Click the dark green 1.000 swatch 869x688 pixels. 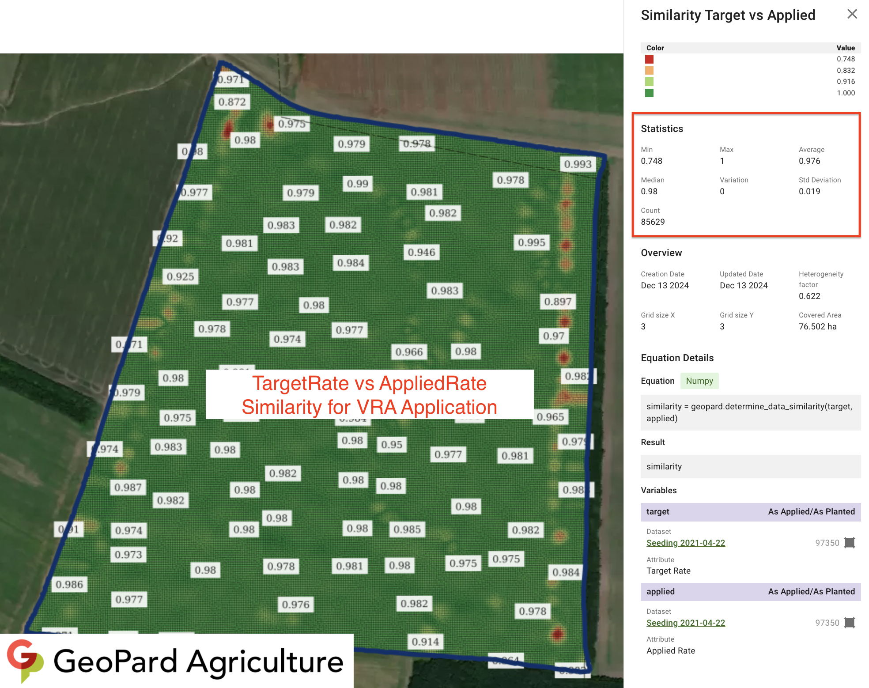[x=649, y=93]
